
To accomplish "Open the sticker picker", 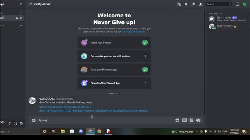I will [x=191, y=120].
